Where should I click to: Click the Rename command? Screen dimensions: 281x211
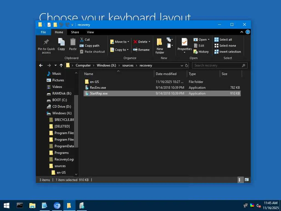(x=141, y=50)
